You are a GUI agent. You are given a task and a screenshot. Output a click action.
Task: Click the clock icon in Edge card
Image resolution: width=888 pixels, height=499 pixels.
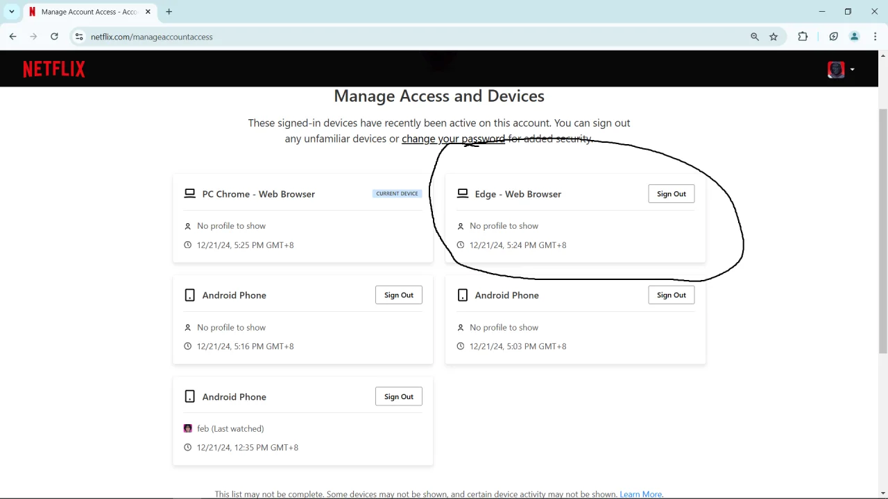[460, 245]
